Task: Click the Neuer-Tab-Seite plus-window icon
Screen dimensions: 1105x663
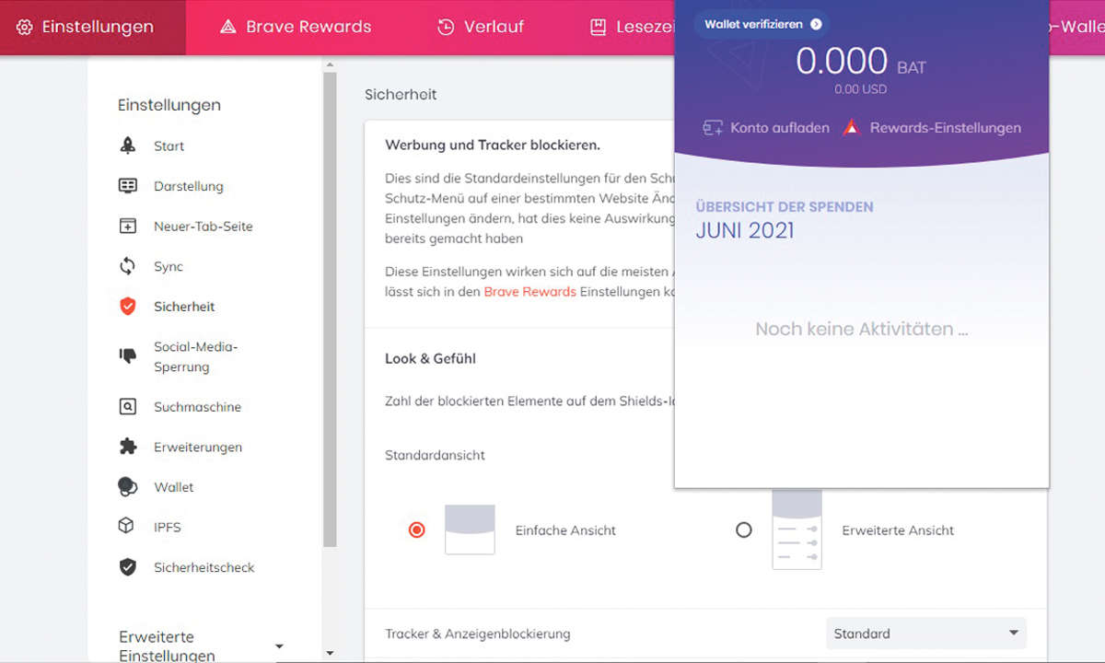Action: [x=128, y=226]
